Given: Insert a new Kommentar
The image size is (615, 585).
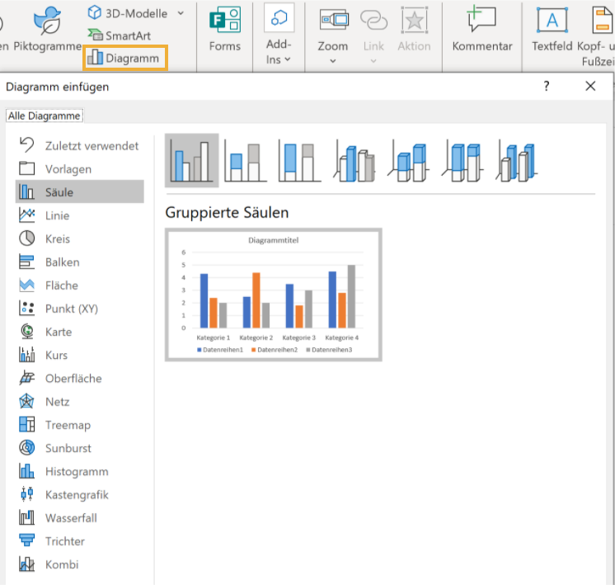Looking at the screenshot, I should [x=482, y=29].
